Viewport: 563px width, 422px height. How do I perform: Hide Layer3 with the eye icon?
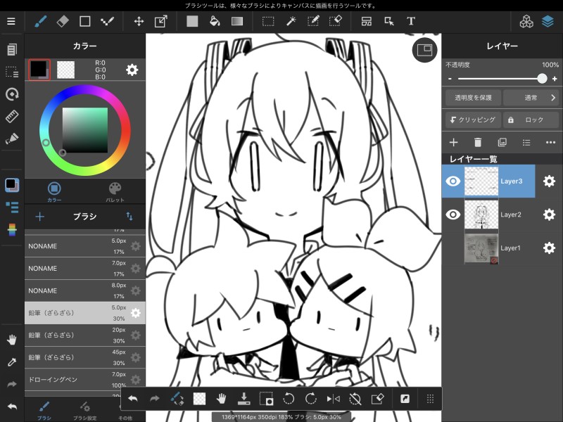pyautogui.click(x=453, y=181)
